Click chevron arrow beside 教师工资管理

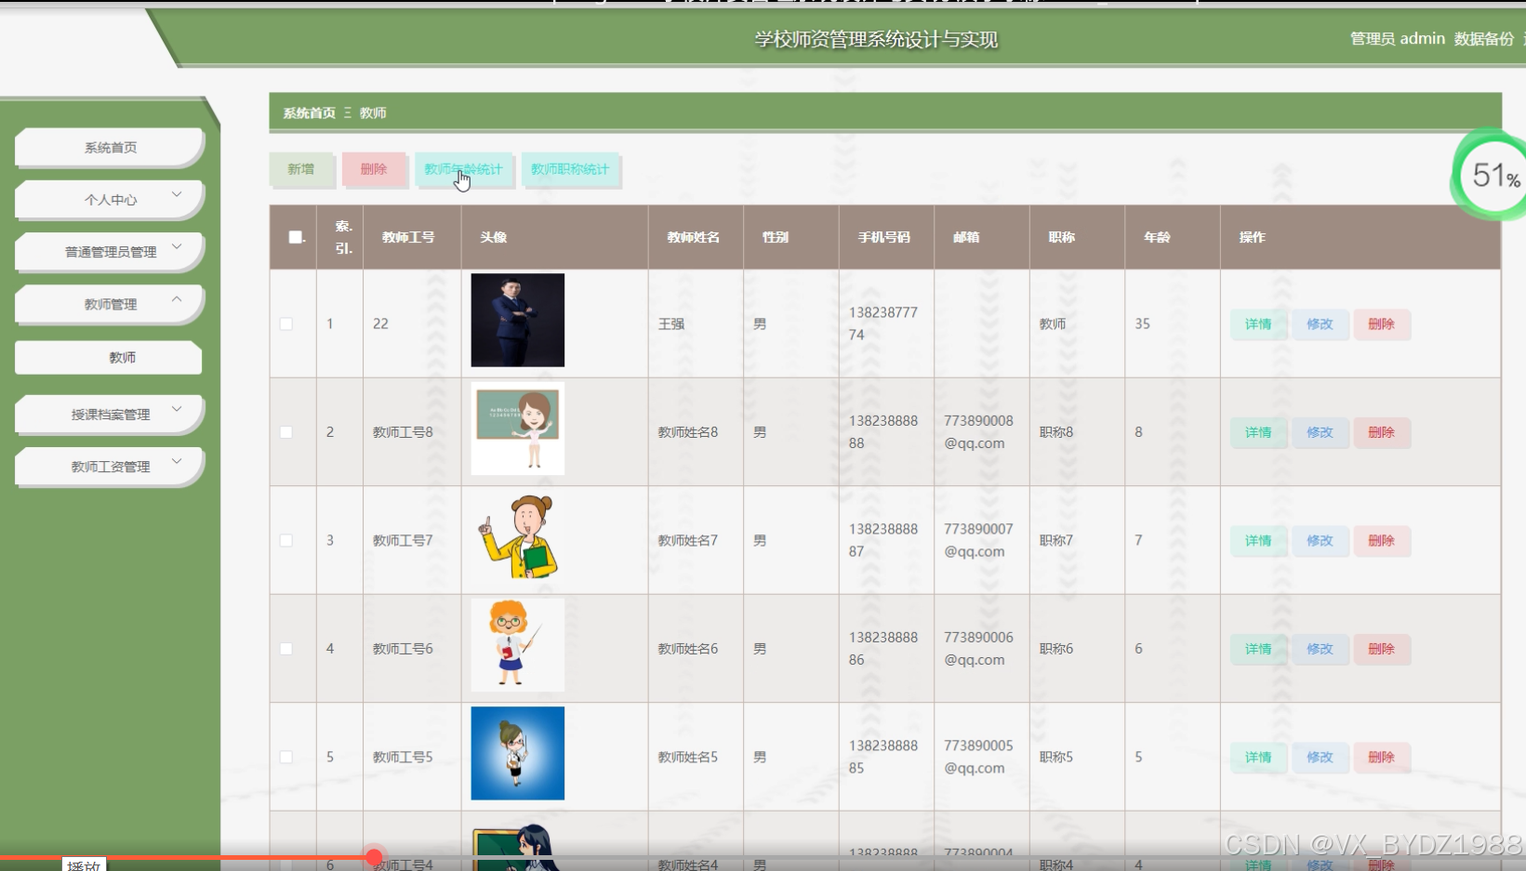[177, 461]
